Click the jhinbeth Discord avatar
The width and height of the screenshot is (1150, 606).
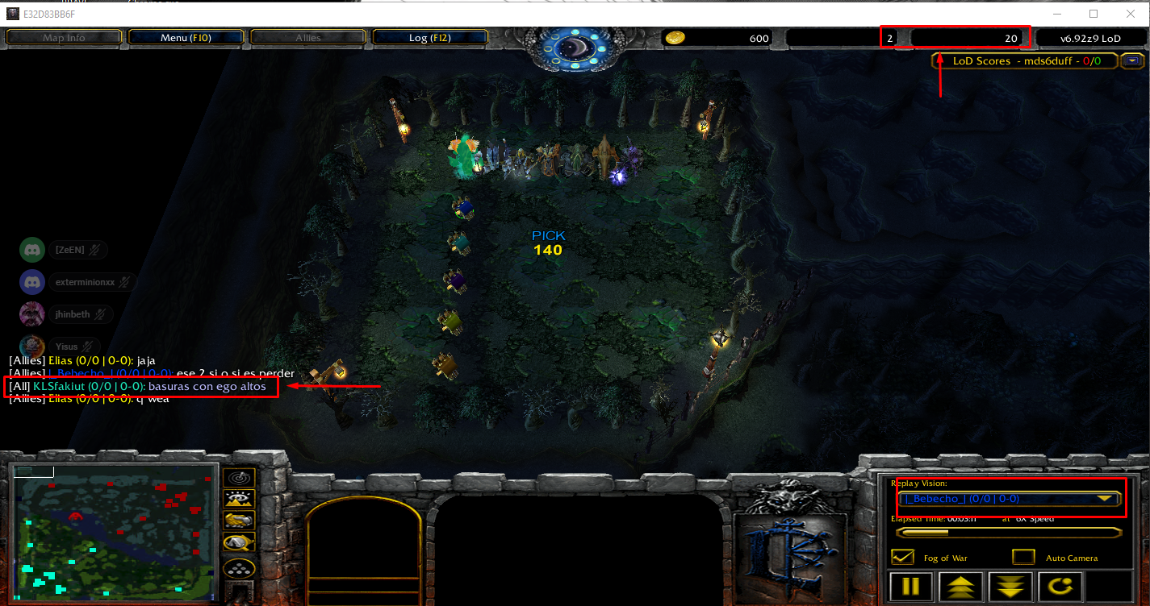pyautogui.click(x=32, y=313)
